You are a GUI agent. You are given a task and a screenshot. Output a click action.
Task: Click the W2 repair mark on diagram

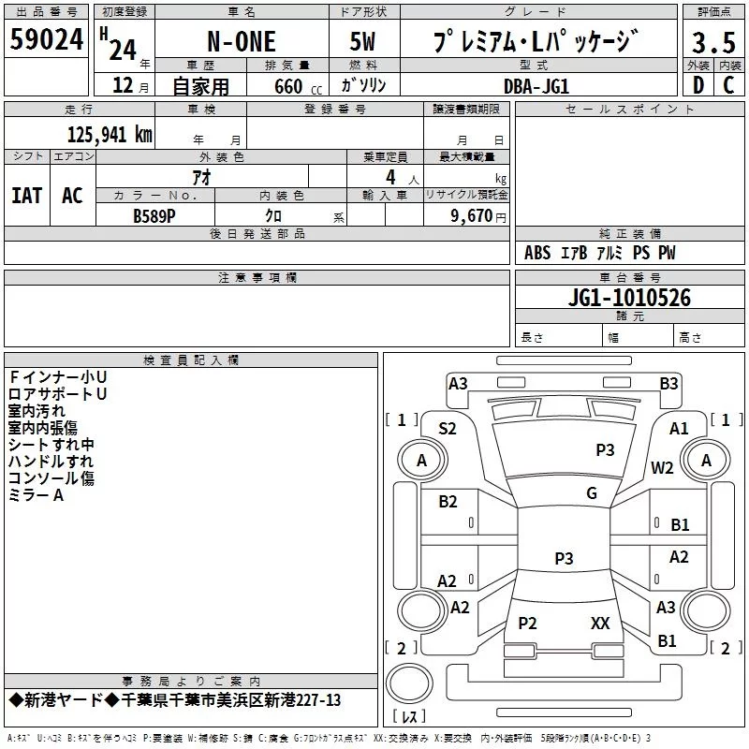(662, 467)
